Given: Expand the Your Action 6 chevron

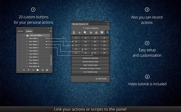Looking at the screenshot, I should point(27,54).
